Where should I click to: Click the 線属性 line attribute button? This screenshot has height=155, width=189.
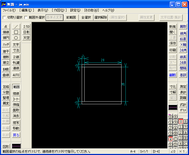[173, 75]
